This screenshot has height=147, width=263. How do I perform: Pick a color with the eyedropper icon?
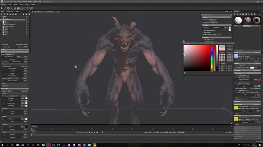coord(185,73)
